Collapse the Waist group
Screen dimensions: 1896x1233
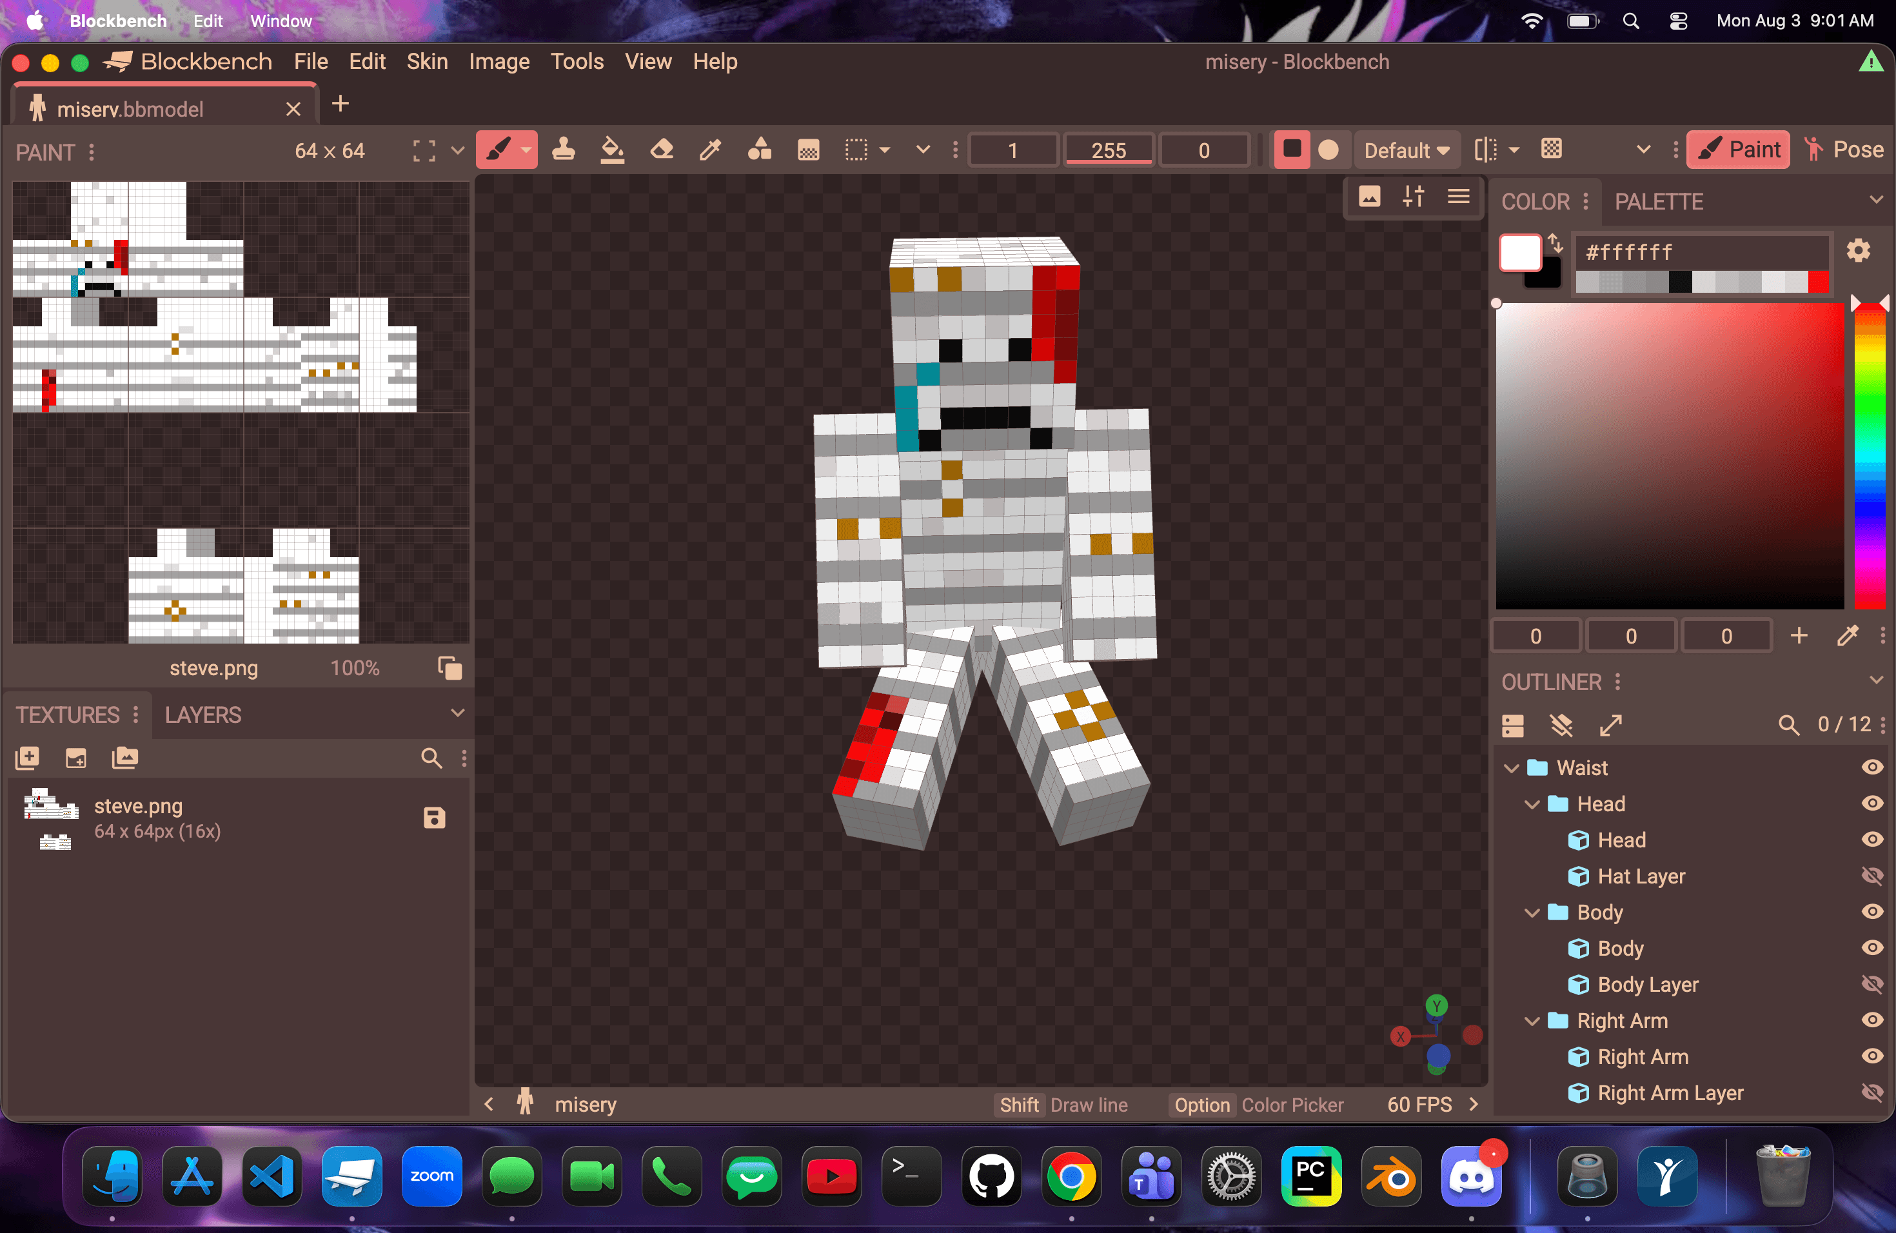point(1511,768)
